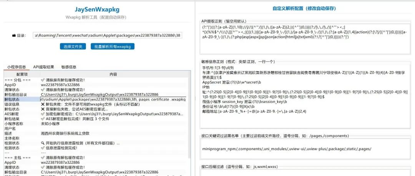415x176 pixels.
Task: Click the folder icon beside 目录
Action: [x=14, y=35]
